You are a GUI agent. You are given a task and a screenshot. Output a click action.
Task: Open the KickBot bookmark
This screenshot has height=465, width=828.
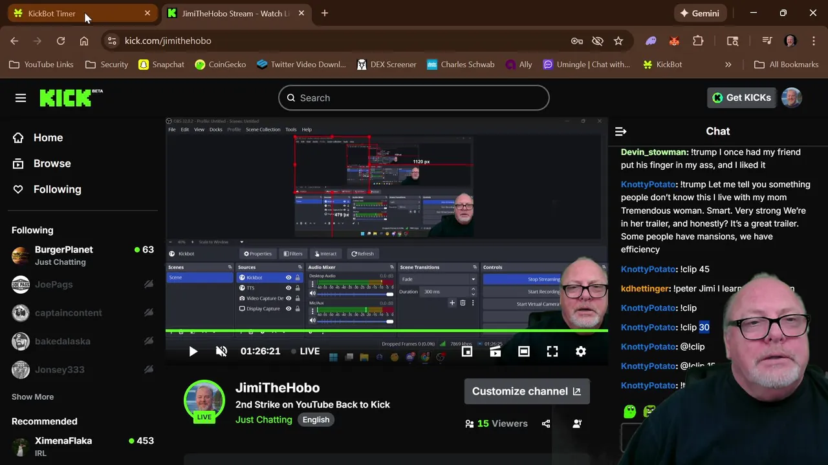pos(662,65)
